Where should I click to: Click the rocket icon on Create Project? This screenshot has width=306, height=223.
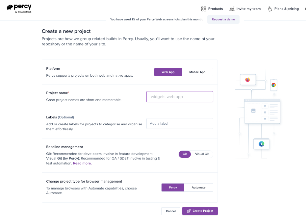pyautogui.click(x=189, y=211)
